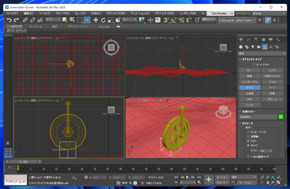Toggle the オート キー auto key button
Viewport: 290px width, 189px height.
click(x=222, y=177)
